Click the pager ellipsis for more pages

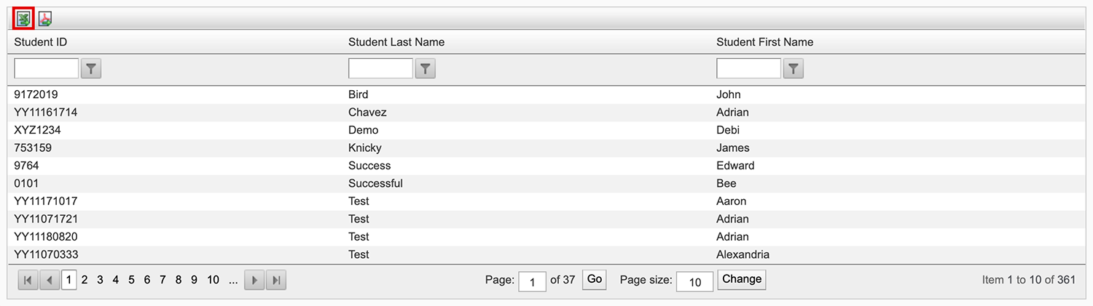233,280
